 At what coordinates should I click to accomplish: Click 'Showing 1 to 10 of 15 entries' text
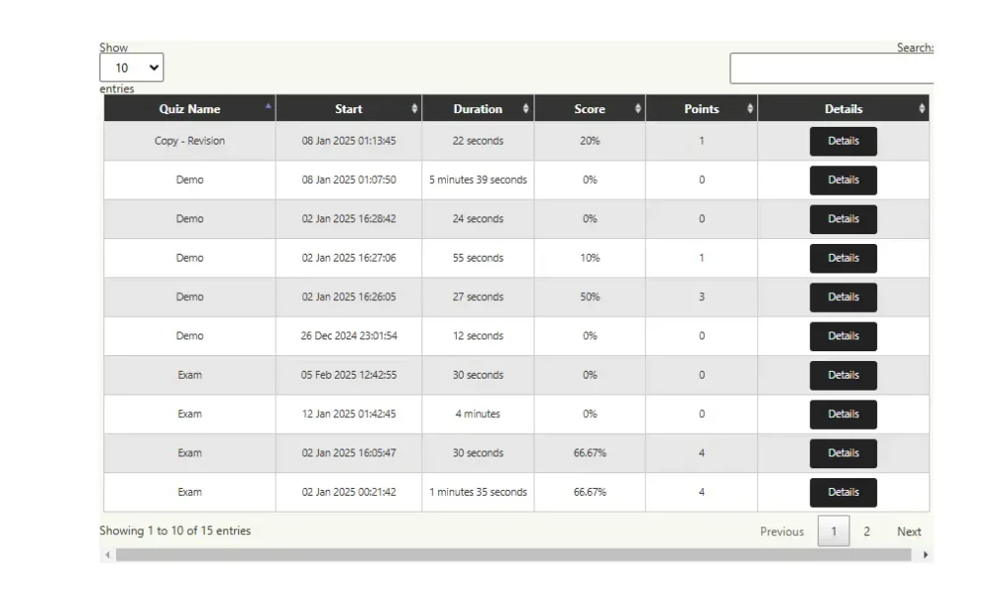click(x=175, y=531)
